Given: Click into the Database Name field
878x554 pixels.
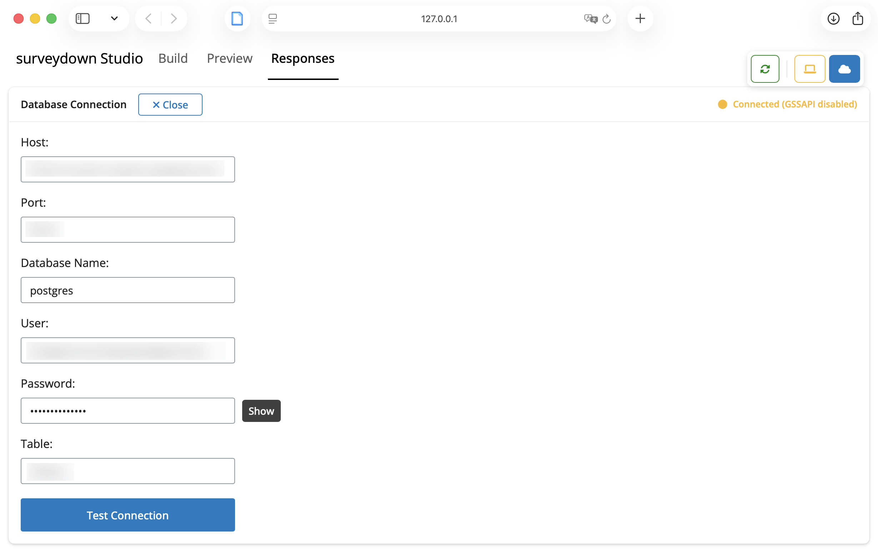Looking at the screenshot, I should tap(128, 290).
